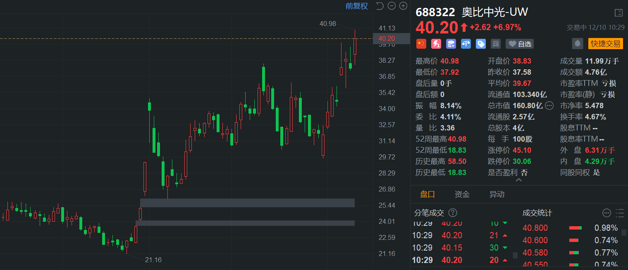Click 成交统计 row for price 40.800
The height and width of the screenshot is (270, 628).
click(x=571, y=228)
